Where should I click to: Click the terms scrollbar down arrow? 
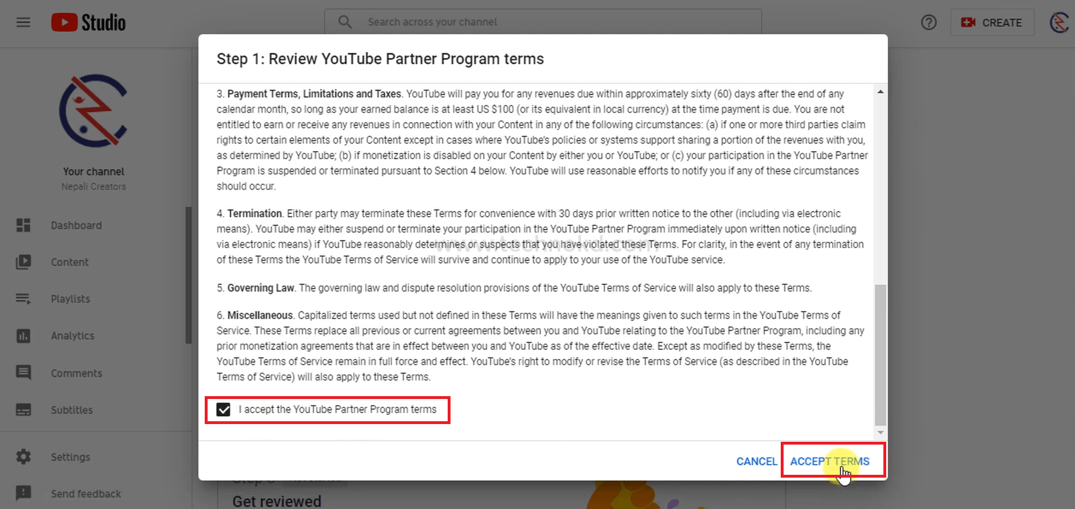[881, 433]
